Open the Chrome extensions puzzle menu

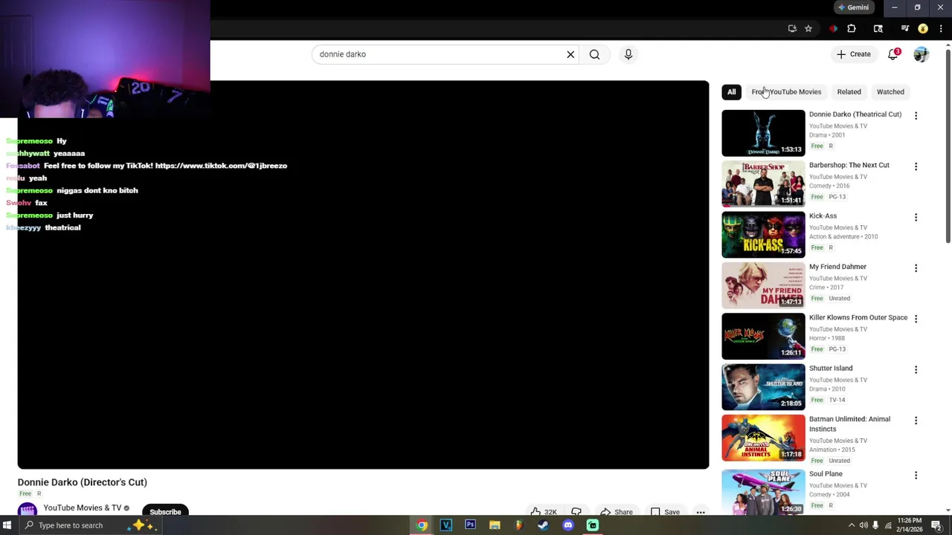click(852, 29)
